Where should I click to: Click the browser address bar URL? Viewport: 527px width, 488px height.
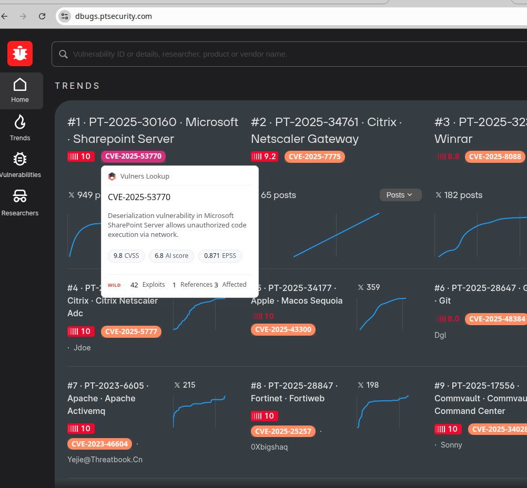(114, 16)
